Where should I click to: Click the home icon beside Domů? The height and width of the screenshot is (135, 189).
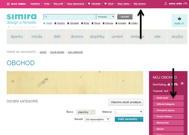click(44, 23)
